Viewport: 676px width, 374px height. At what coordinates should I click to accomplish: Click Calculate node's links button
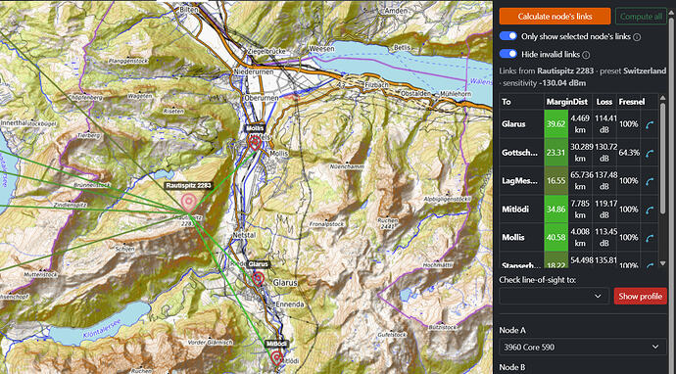click(x=555, y=17)
